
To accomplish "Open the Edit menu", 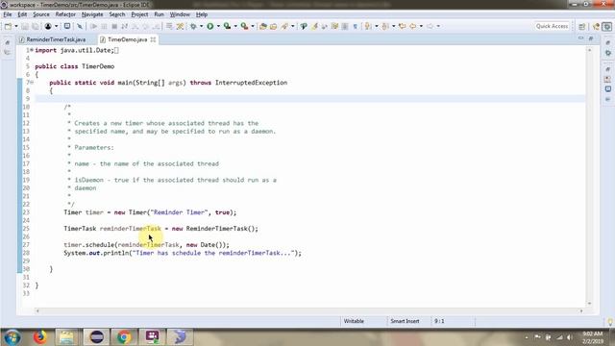I will (22, 14).
